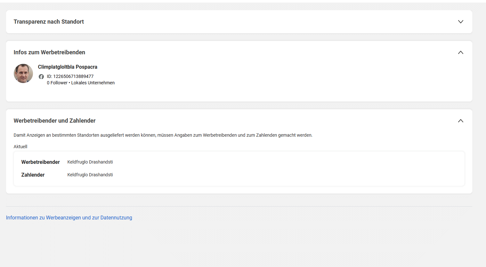This screenshot has width=486, height=267.
Task: Click Keldfruglo Drashandsti next to Werbetreibender
Action: [x=90, y=162]
